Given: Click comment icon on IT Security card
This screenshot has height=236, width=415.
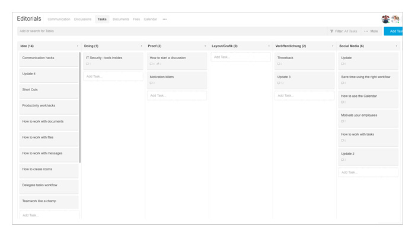Looking at the screenshot, I should point(87,64).
